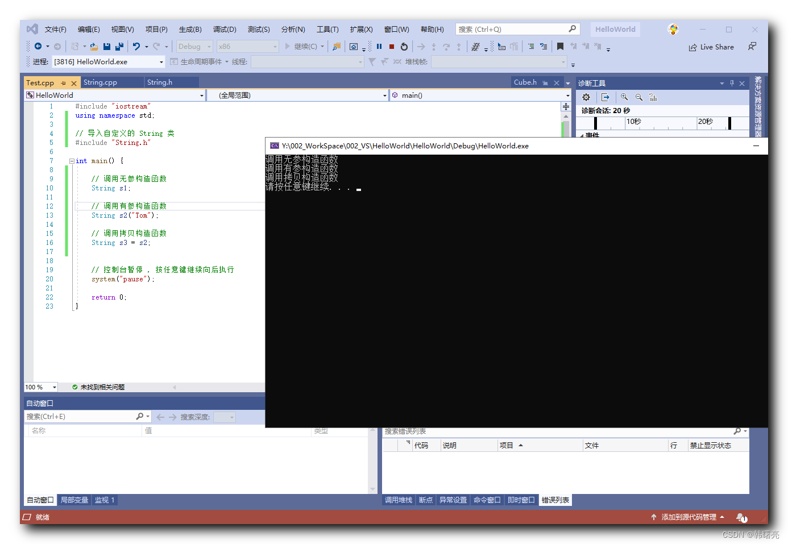Viewport: 788px width, 544px height.
Task: Collapse the main() function outline
Action: pyautogui.click(x=72, y=161)
